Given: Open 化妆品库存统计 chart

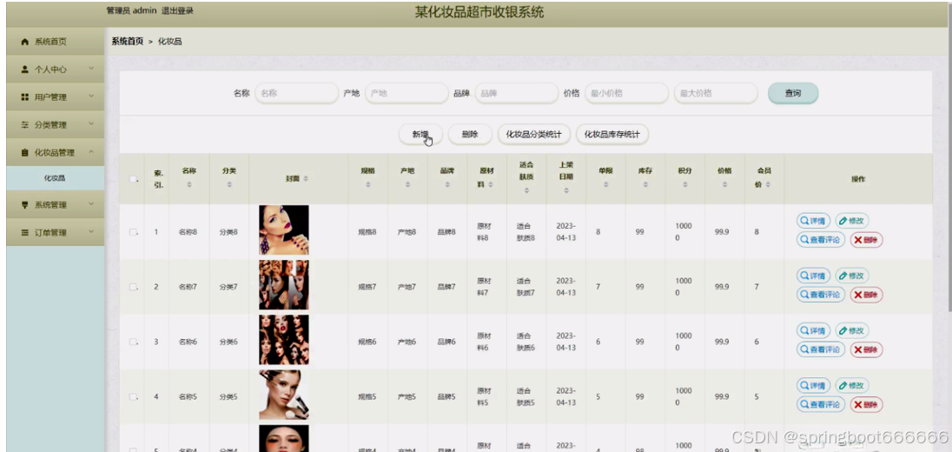Looking at the screenshot, I should point(612,135).
